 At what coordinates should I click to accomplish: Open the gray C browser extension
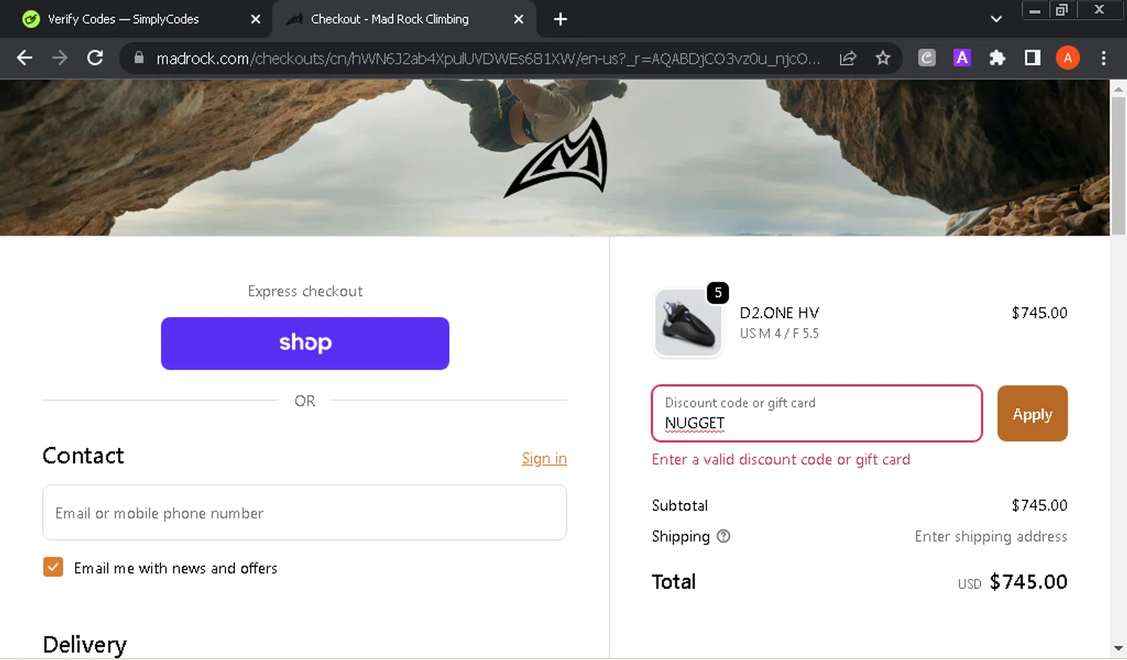pyautogui.click(x=927, y=58)
